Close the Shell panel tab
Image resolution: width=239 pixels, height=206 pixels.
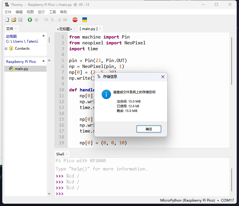[x=67, y=154]
